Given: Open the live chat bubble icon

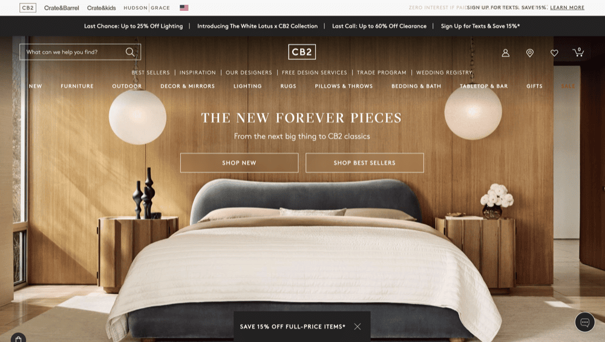Looking at the screenshot, I should pos(585,322).
